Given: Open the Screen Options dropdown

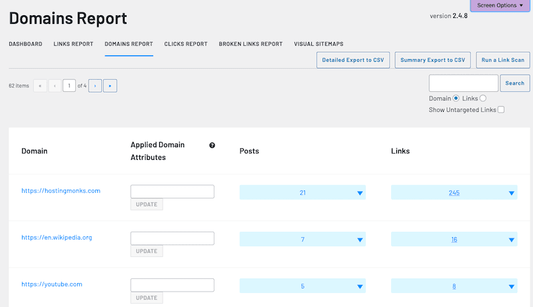Looking at the screenshot, I should [500, 5].
